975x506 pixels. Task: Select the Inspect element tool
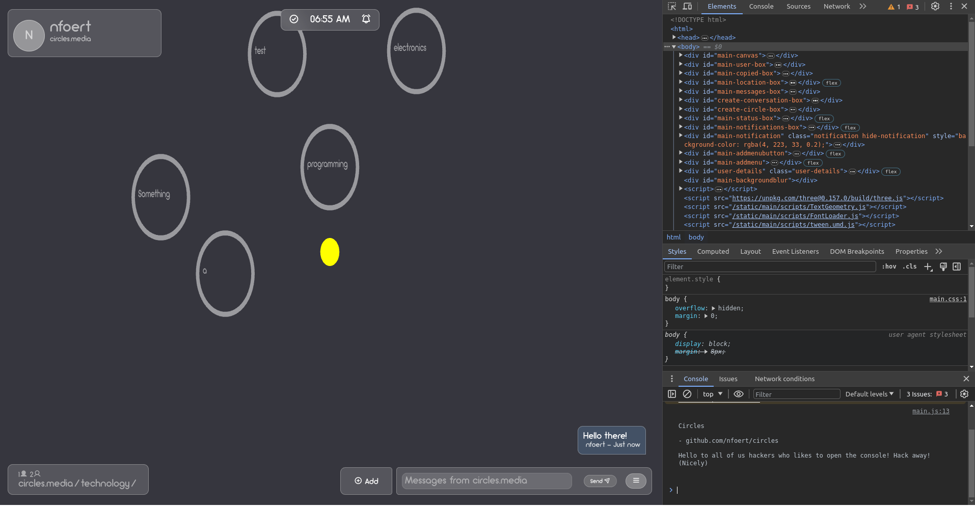tap(671, 7)
